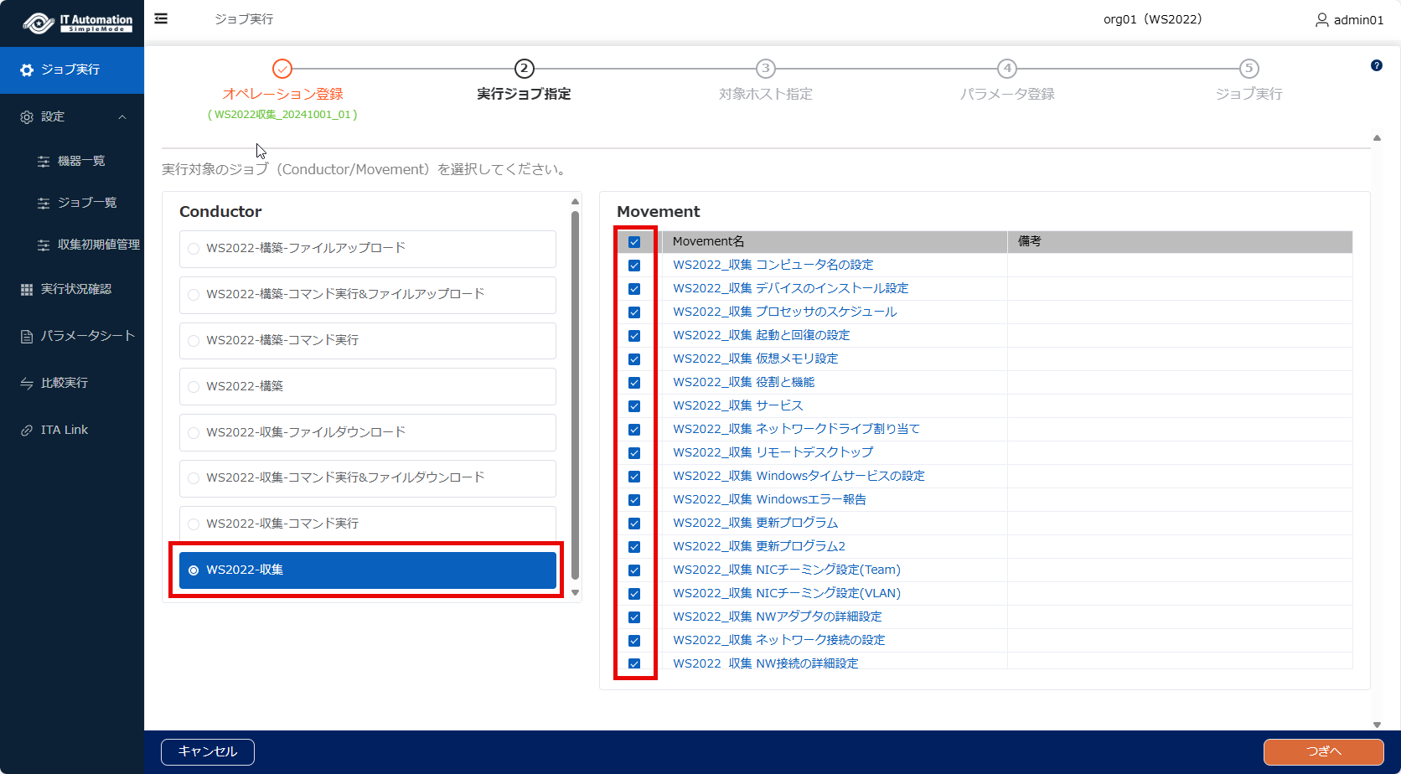Screen dimensions: 1401x774
Task: Open the help question mark icon
Action: pyautogui.click(x=1377, y=65)
